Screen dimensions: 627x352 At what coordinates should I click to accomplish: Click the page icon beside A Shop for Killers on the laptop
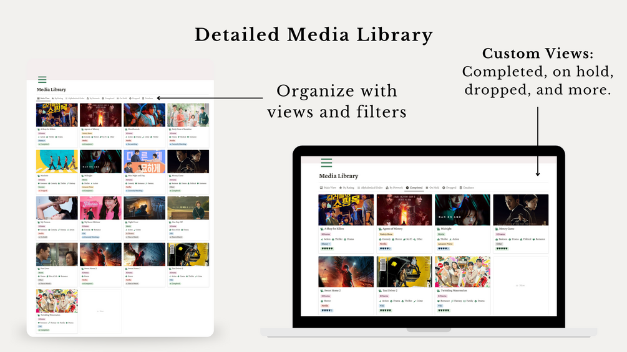(322, 229)
